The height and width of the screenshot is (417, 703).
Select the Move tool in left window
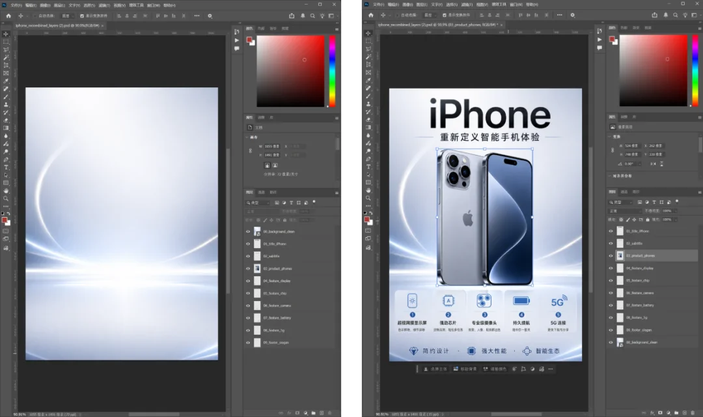coord(6,34)
